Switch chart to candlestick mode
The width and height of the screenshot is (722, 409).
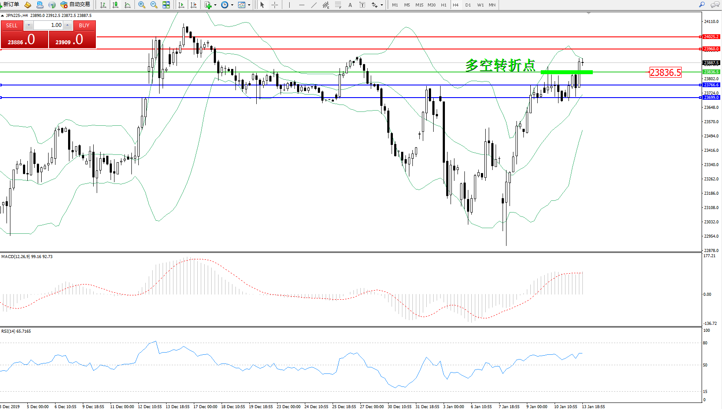[115, 5]
